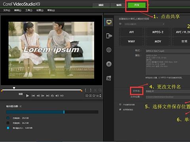The width and height of the screenshot is (190, 142).
Task: Expand the project settings dropdown arrow
Action: pos(163,24)
